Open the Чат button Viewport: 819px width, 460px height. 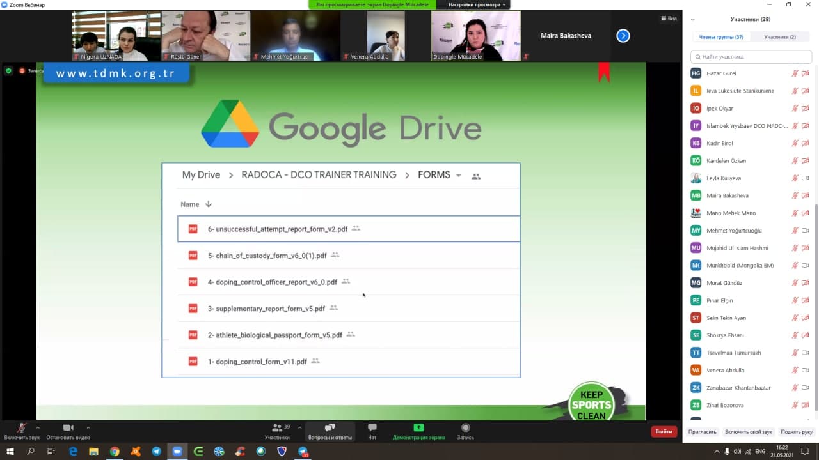coord(372,431)
